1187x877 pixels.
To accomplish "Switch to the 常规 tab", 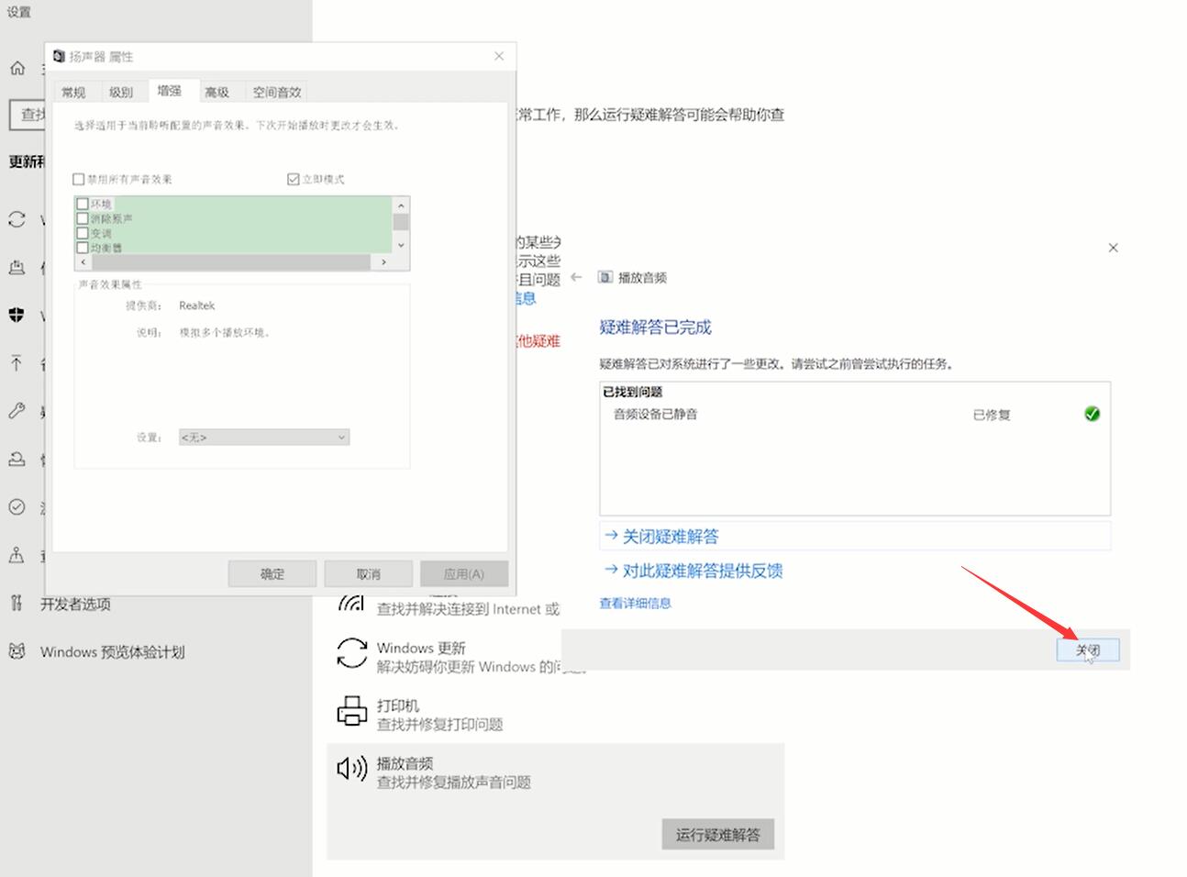I will pos(73,92).
